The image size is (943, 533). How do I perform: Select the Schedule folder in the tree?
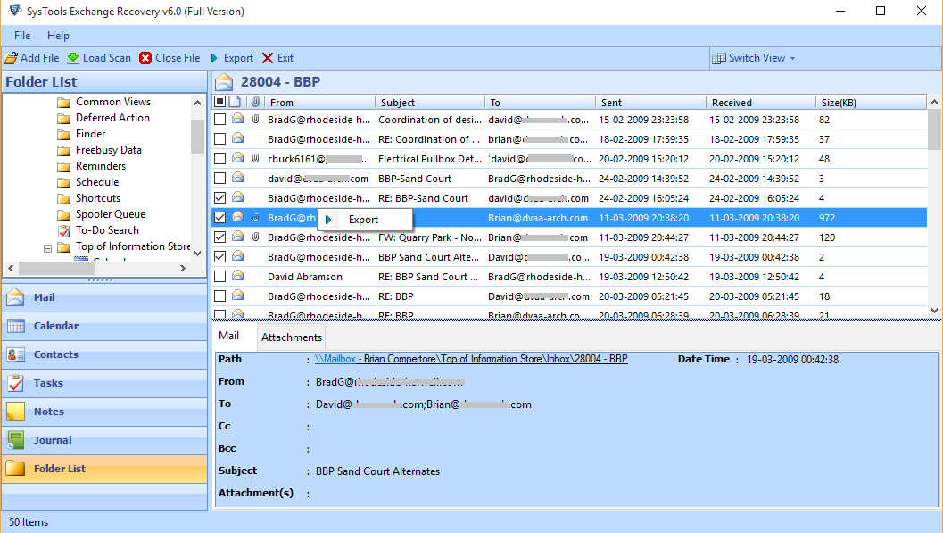pos(97,182)
